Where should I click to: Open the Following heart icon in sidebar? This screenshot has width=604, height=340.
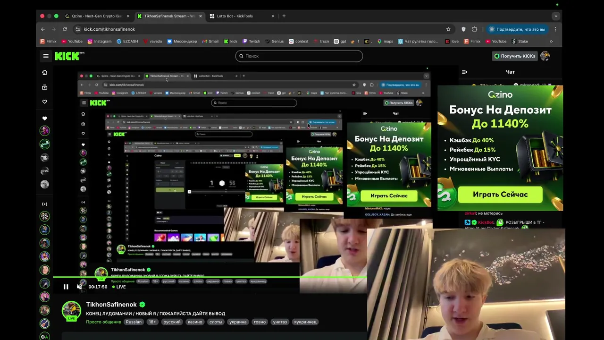click(x=44, y=102)
